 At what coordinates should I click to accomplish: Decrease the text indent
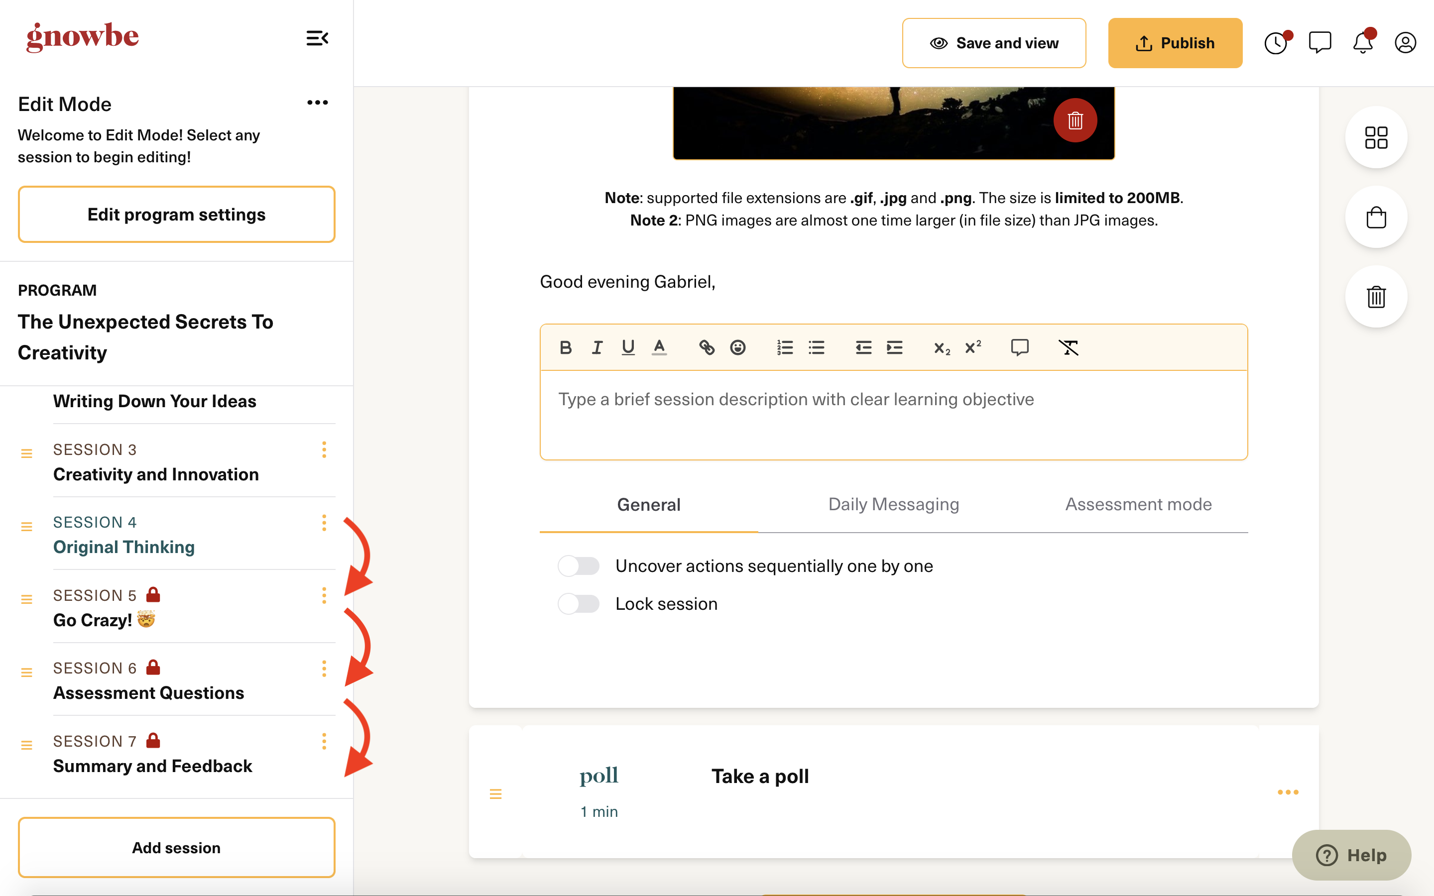(x=863, y=348)
